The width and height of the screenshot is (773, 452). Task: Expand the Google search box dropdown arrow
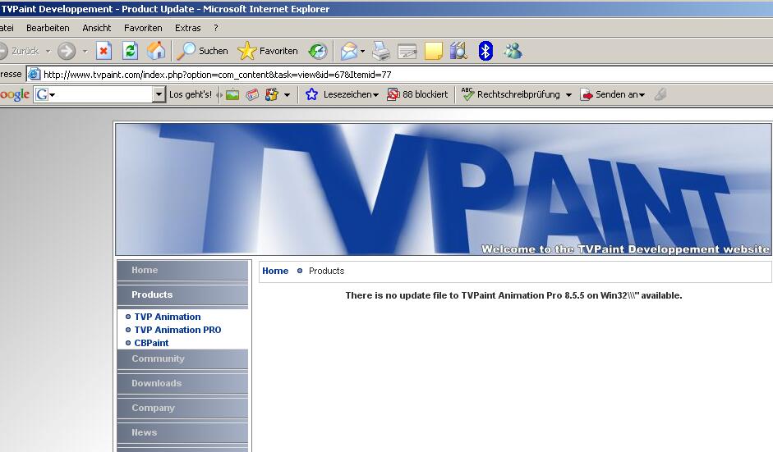tap(159, 94)
